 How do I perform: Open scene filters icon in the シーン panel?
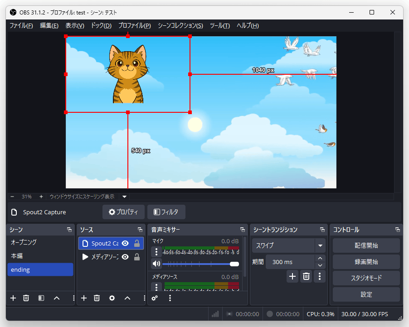41,298
